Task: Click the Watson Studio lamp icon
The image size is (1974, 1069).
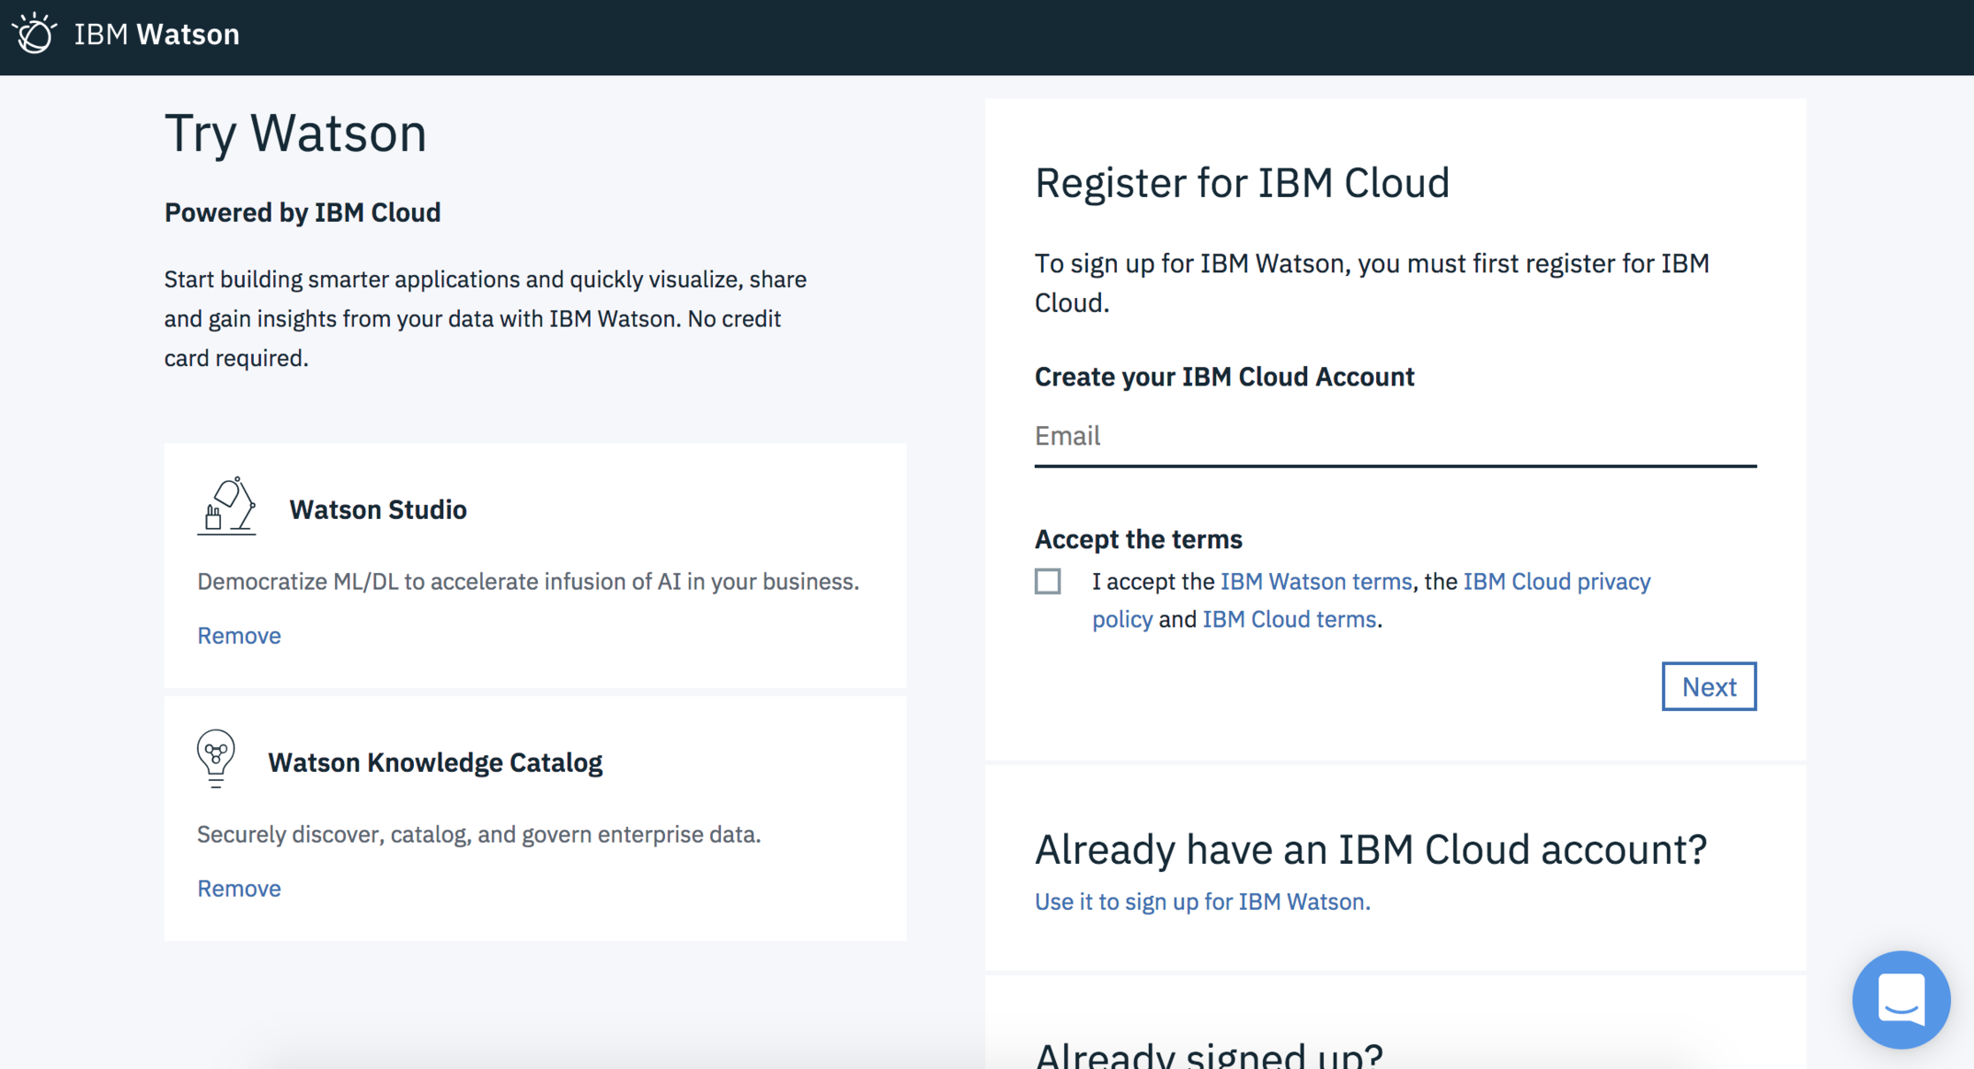Action: 226,507
